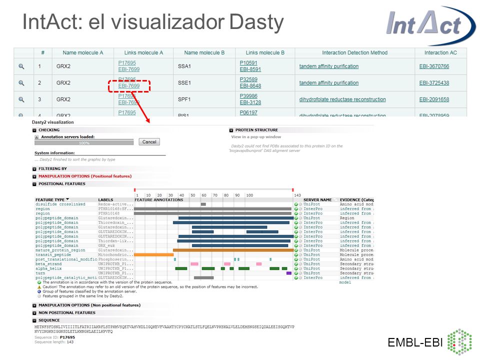Click green status icon for disulfide crosslinked row
Viewport: 480px width, 360px height.
click(x=296, y=204)
